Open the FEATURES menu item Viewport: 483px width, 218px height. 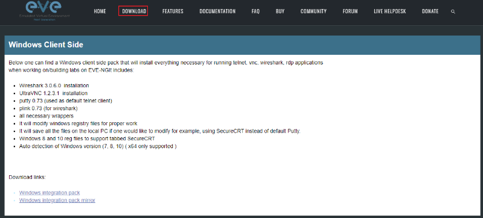click(x=173, y=11)
